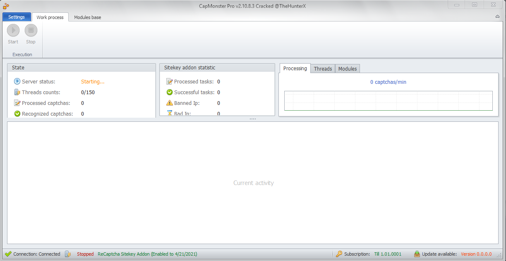Click the Current activity area
This screenshot has height=261, width=506.
[x=253, y=183]
